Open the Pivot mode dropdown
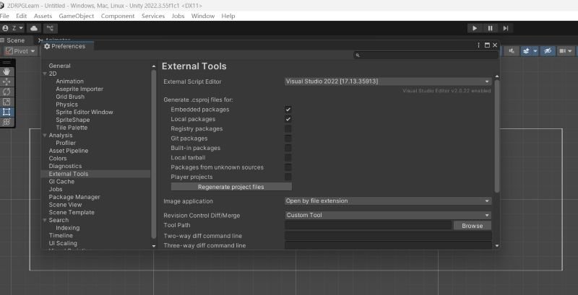The width and height of the screenshot is (578, 295). pyautogui.click(x=20, y=51)
